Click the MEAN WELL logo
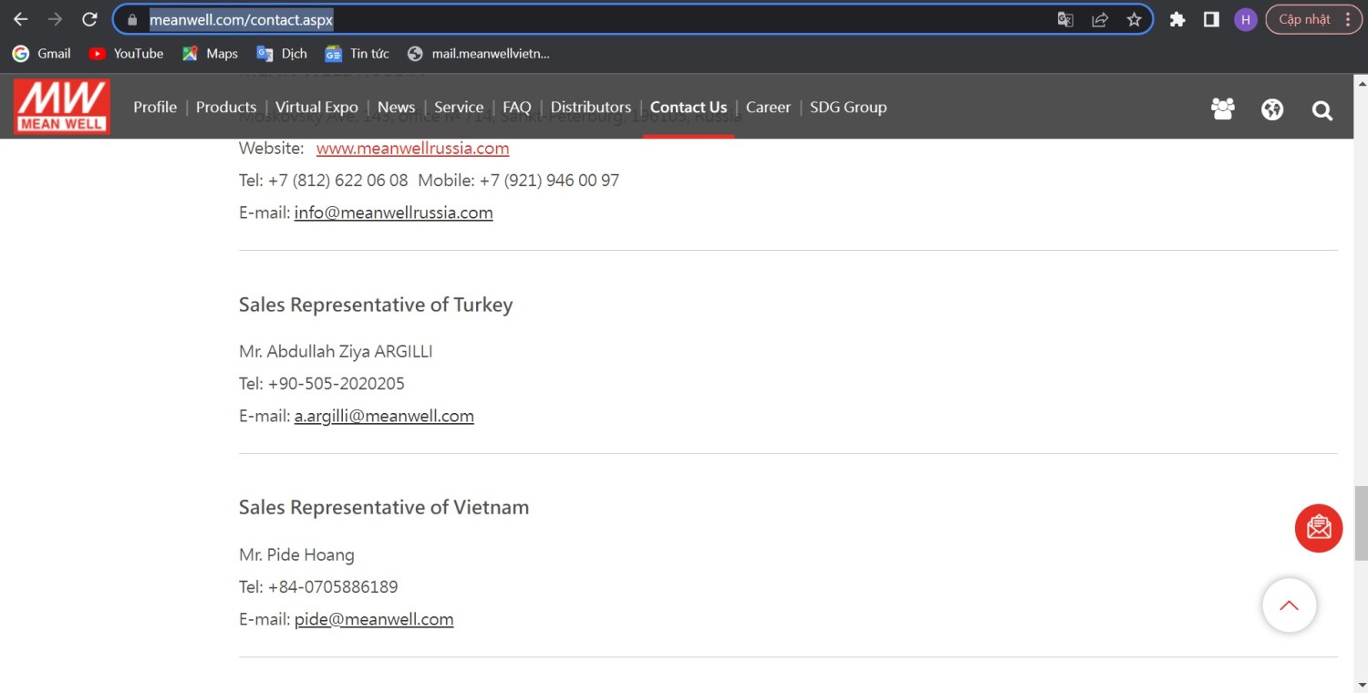1368x693 pixels. coord(62,107)
